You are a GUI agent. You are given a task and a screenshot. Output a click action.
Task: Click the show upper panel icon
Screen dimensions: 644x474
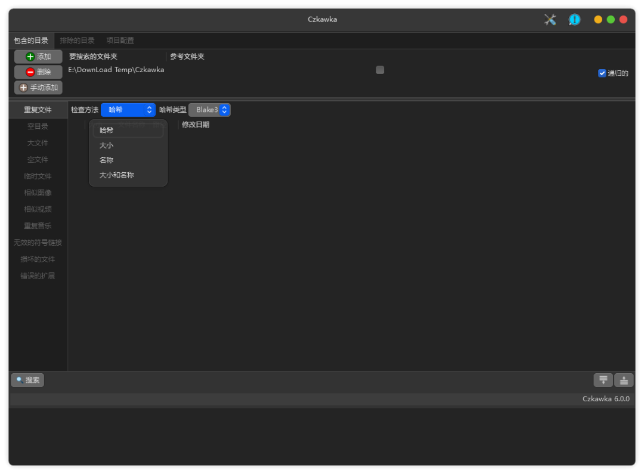tap(624, 380)
